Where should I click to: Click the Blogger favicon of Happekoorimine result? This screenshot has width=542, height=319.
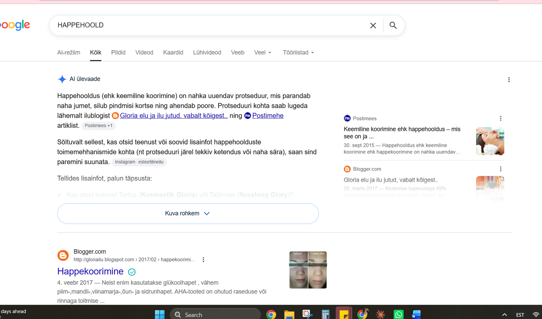click(x=63, y=256)
